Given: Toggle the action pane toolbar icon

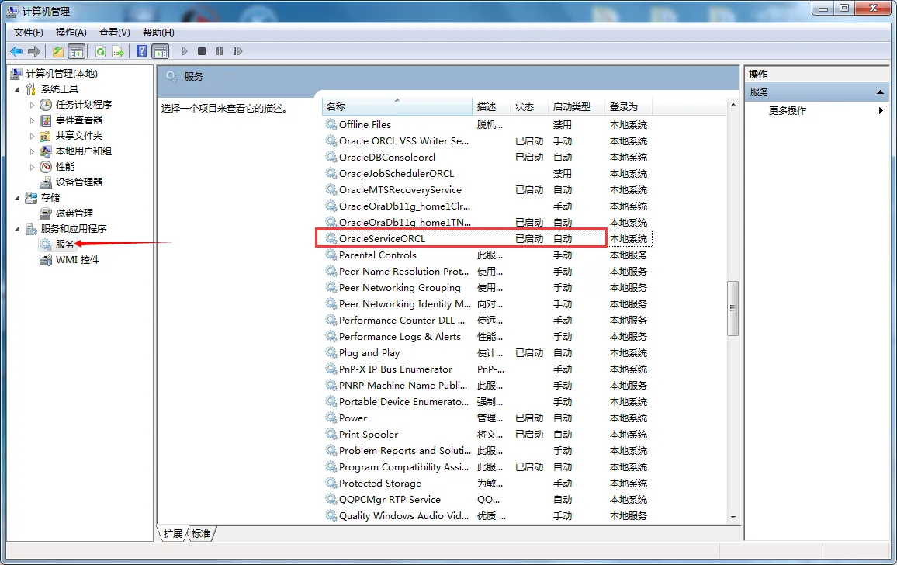Looking at the screenshot, I should point(161,51).
